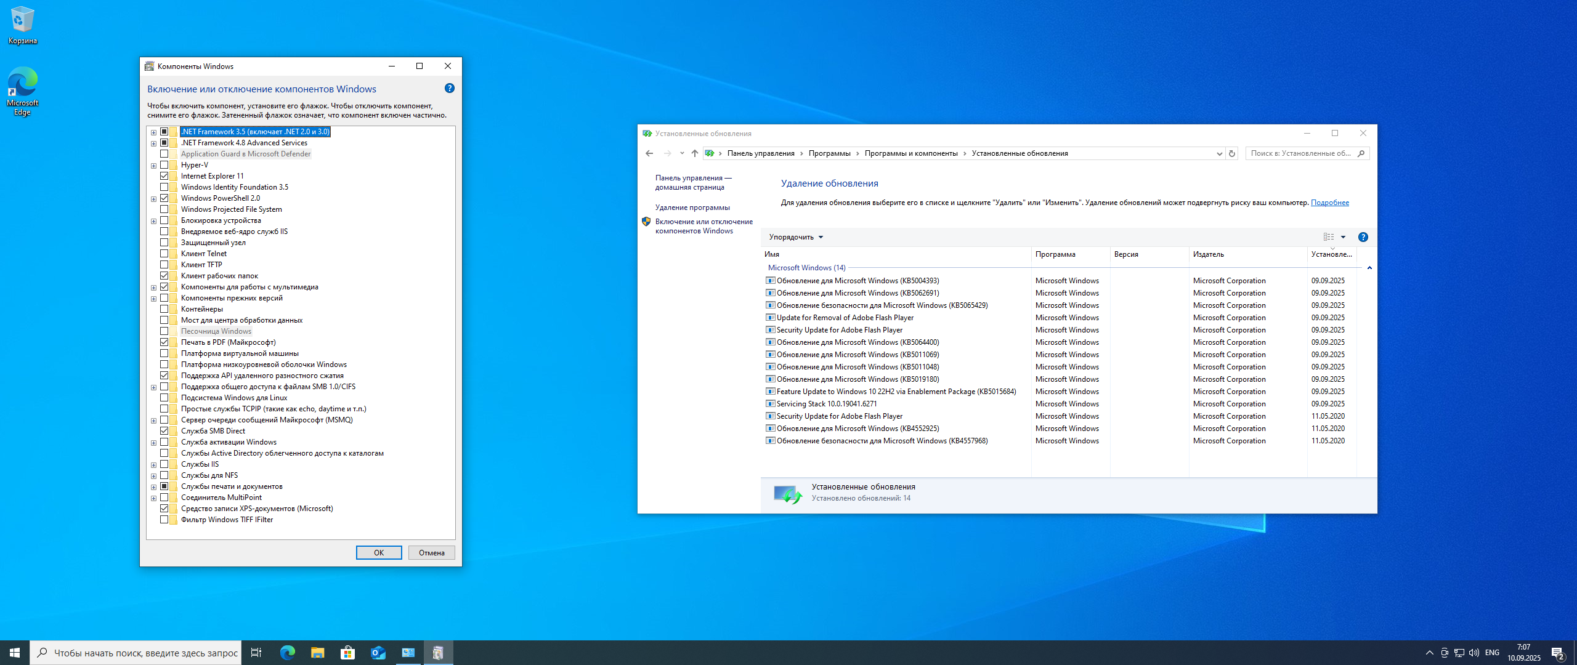Click the taskbar search box
The width and height of the screenshot is (1577, 665).
pyautogui.click(x=136, y=653)
